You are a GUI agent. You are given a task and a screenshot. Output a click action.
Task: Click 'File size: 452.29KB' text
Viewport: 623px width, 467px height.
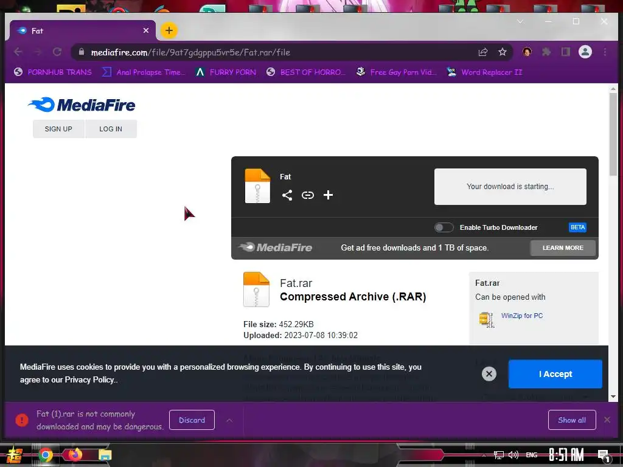coord(279,324)
